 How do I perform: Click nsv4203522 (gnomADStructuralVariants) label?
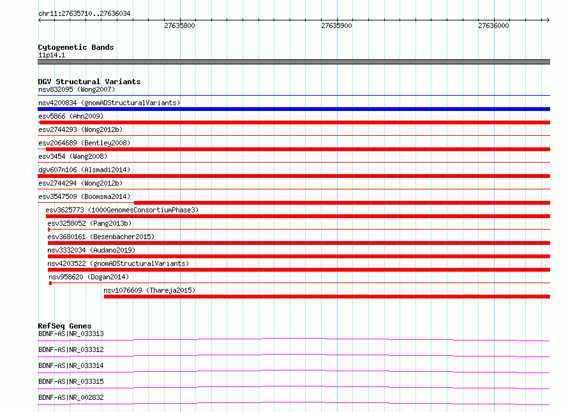pos(118,263)
